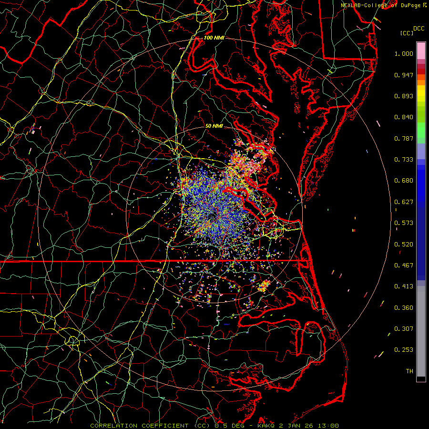Image resolution: width=429 pixels, height=429 pixels.
Task: Click the 2 JAN 26 13:00 timestamp
Action: (309, 426)
